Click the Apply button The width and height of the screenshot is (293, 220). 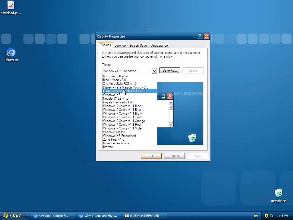tap(197, 156)
